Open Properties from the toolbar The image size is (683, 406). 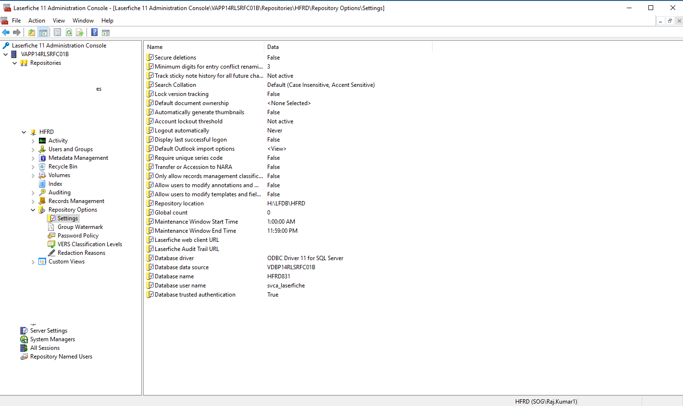[x=58, y=33]
